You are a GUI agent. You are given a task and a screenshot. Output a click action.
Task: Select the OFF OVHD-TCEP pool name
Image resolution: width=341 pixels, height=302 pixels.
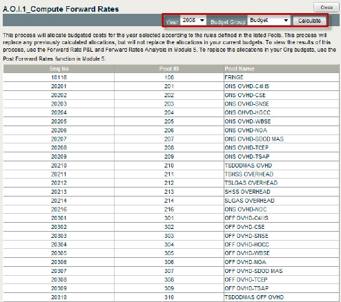click(246, 280)
